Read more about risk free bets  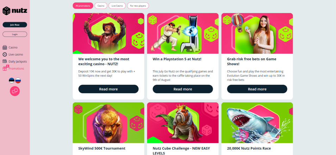257,89
